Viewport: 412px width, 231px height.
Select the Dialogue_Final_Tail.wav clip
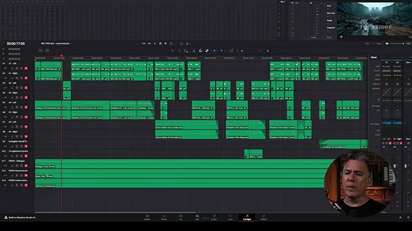click(180, 164)
